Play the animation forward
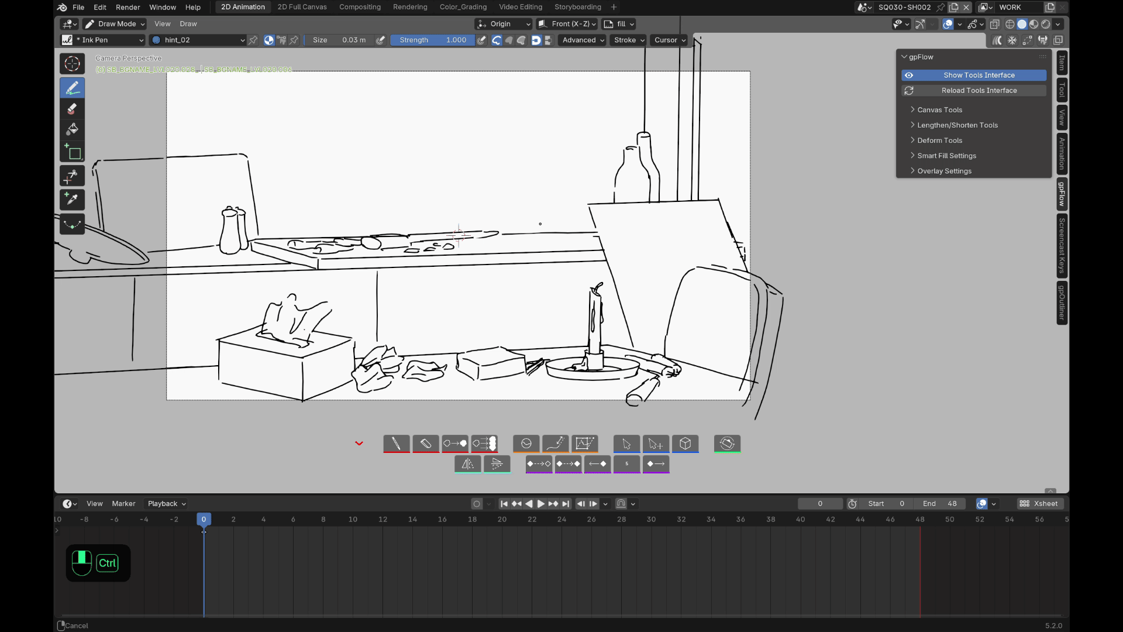Screen dimensions: 1123x632 [540, 504]
